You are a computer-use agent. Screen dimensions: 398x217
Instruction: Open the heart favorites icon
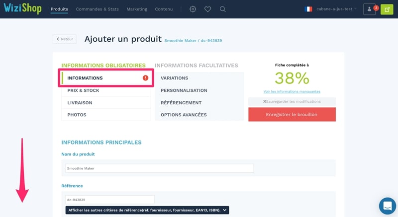[207, 9]
